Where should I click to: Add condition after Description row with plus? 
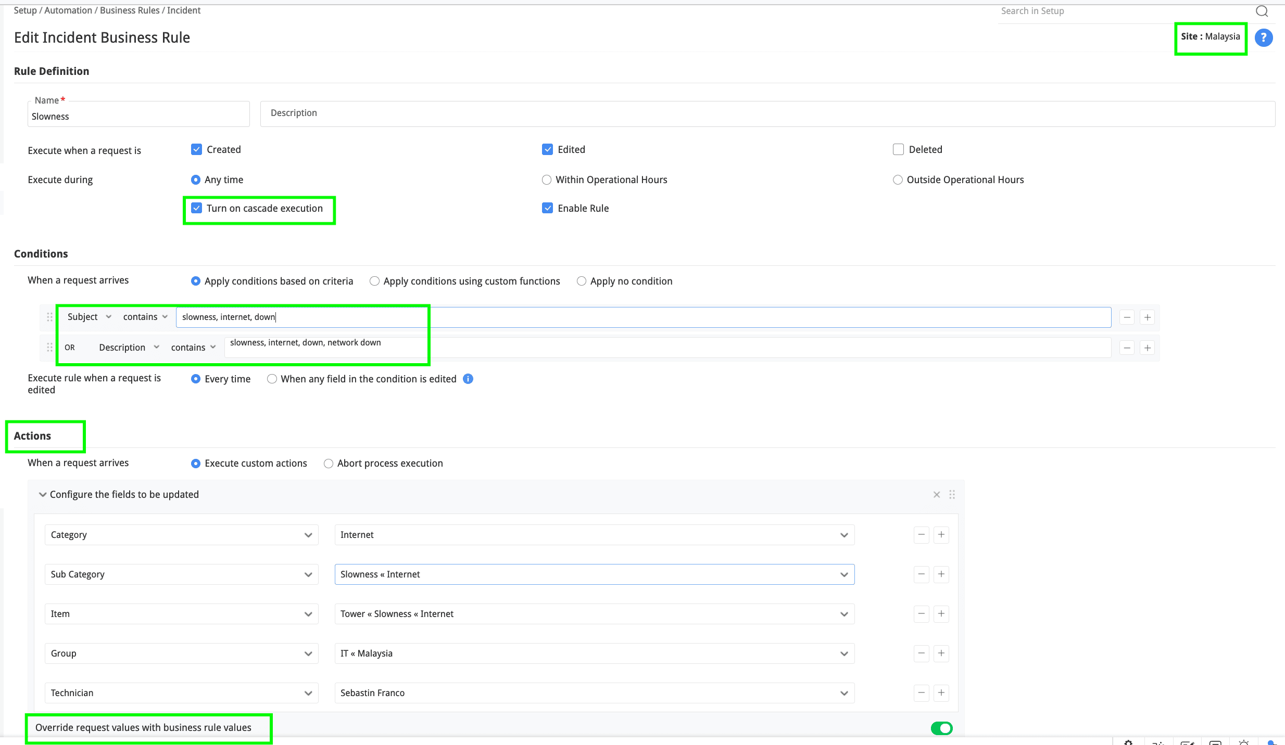pyautogui.click(x=1147, y=348)
